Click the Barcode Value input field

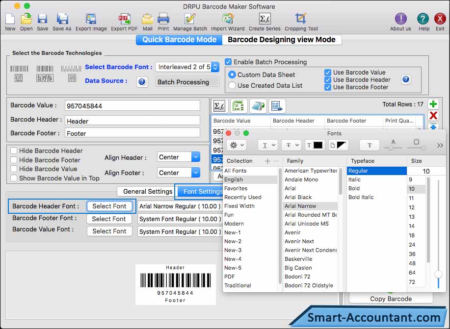[132, 105]
